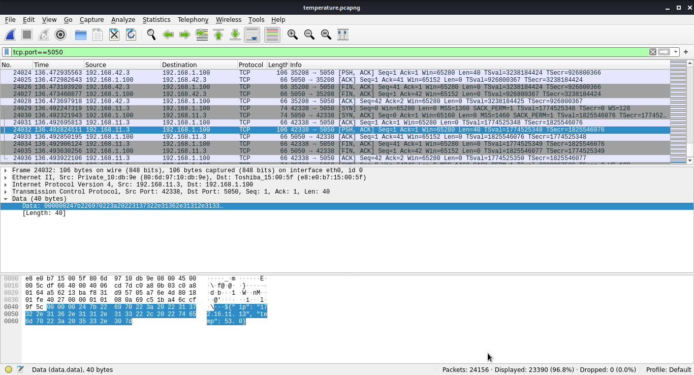This screenshot has height=375, width=694.
Task: Clear the display filter with X button
Action: [653, 52]
